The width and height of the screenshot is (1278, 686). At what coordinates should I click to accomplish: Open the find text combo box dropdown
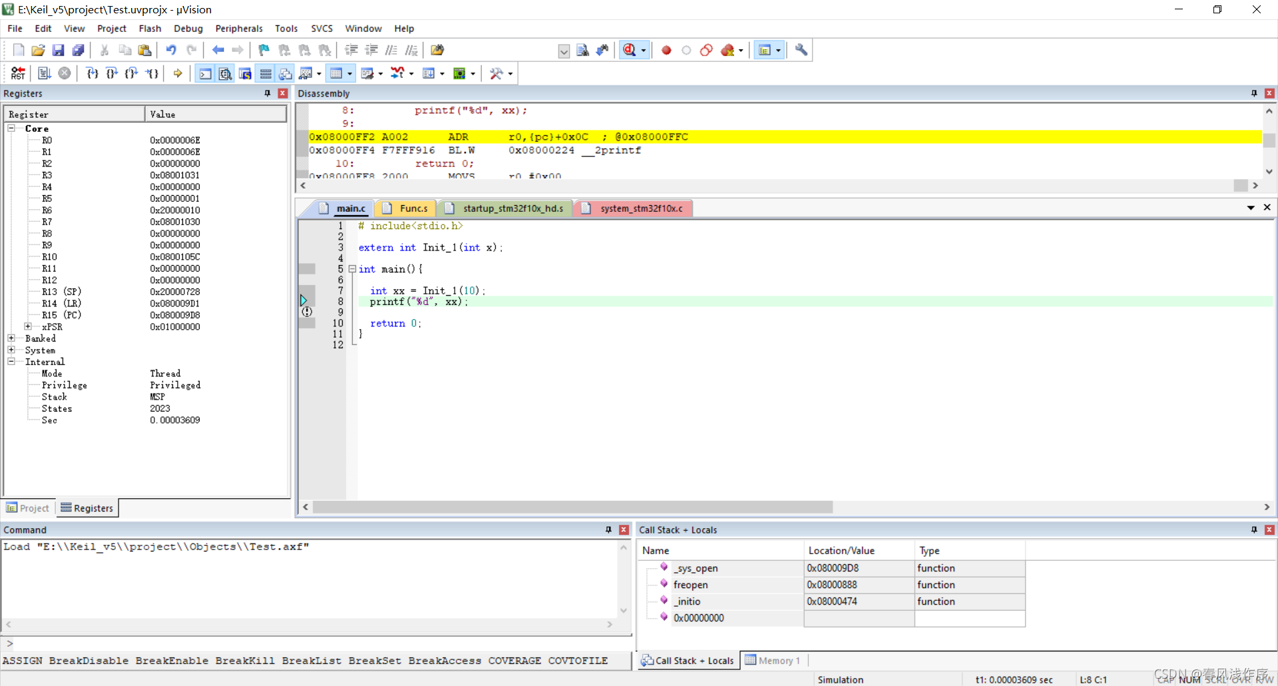pyautogui.click(x=564, y=51)
